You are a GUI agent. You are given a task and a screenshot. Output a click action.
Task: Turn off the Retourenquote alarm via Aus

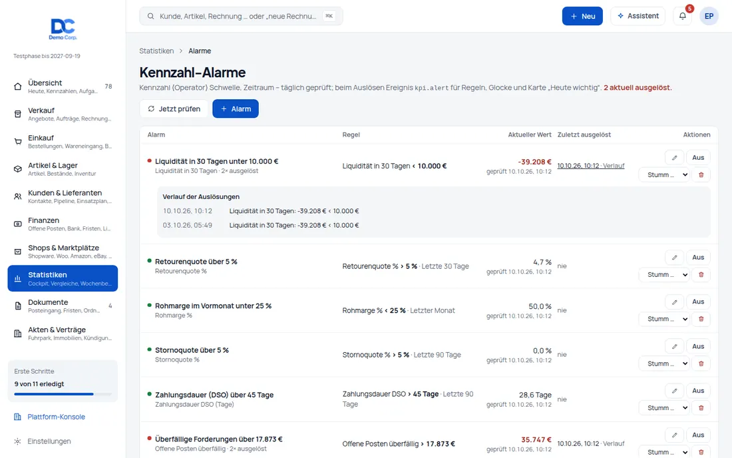click(698, 257)
